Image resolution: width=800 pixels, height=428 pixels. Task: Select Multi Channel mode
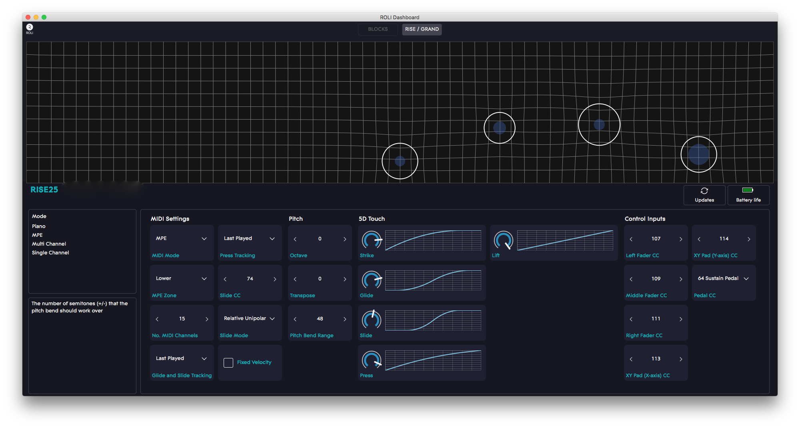(49, 244)
